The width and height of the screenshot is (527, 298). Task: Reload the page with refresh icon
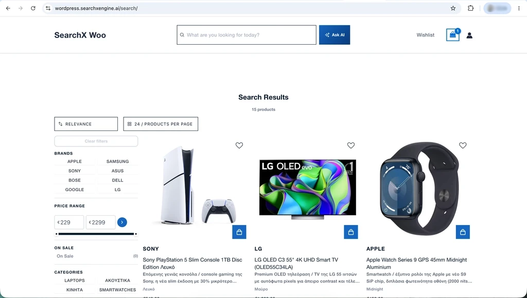tap(33, 8)
